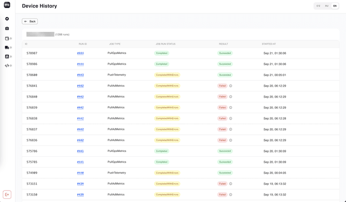Switch language to O'Z

click(318, 6)
